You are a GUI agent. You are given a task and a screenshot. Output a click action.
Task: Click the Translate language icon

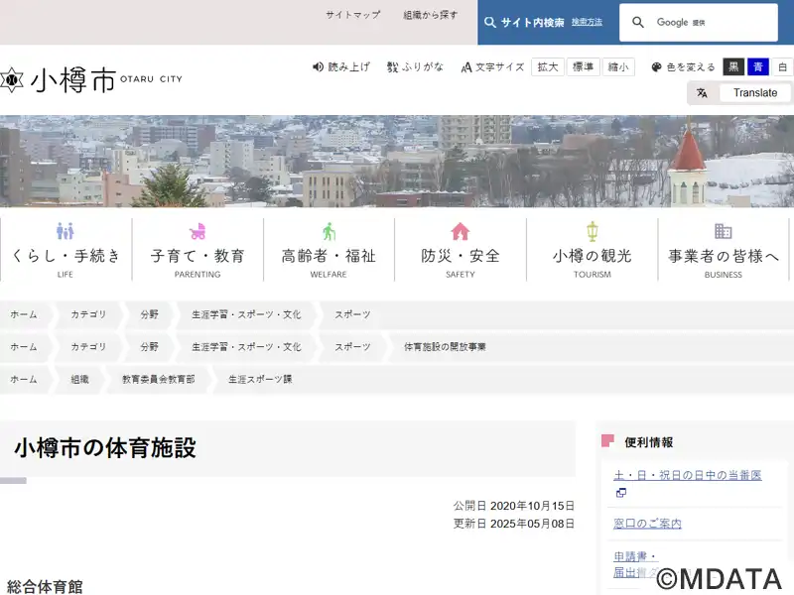(702, 93)
